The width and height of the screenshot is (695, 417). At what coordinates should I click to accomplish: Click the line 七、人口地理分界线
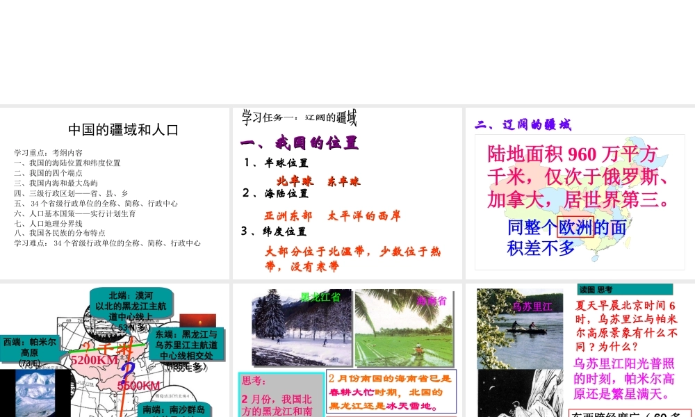tap(49, 223)
